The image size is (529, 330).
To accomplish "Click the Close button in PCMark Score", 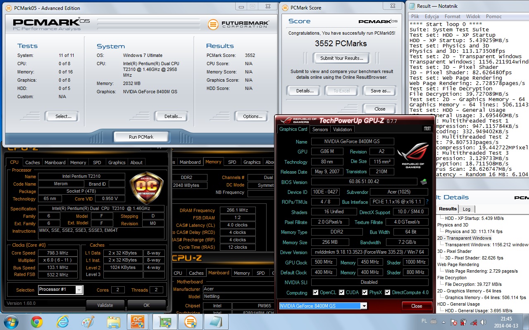I will click(380, 109).
